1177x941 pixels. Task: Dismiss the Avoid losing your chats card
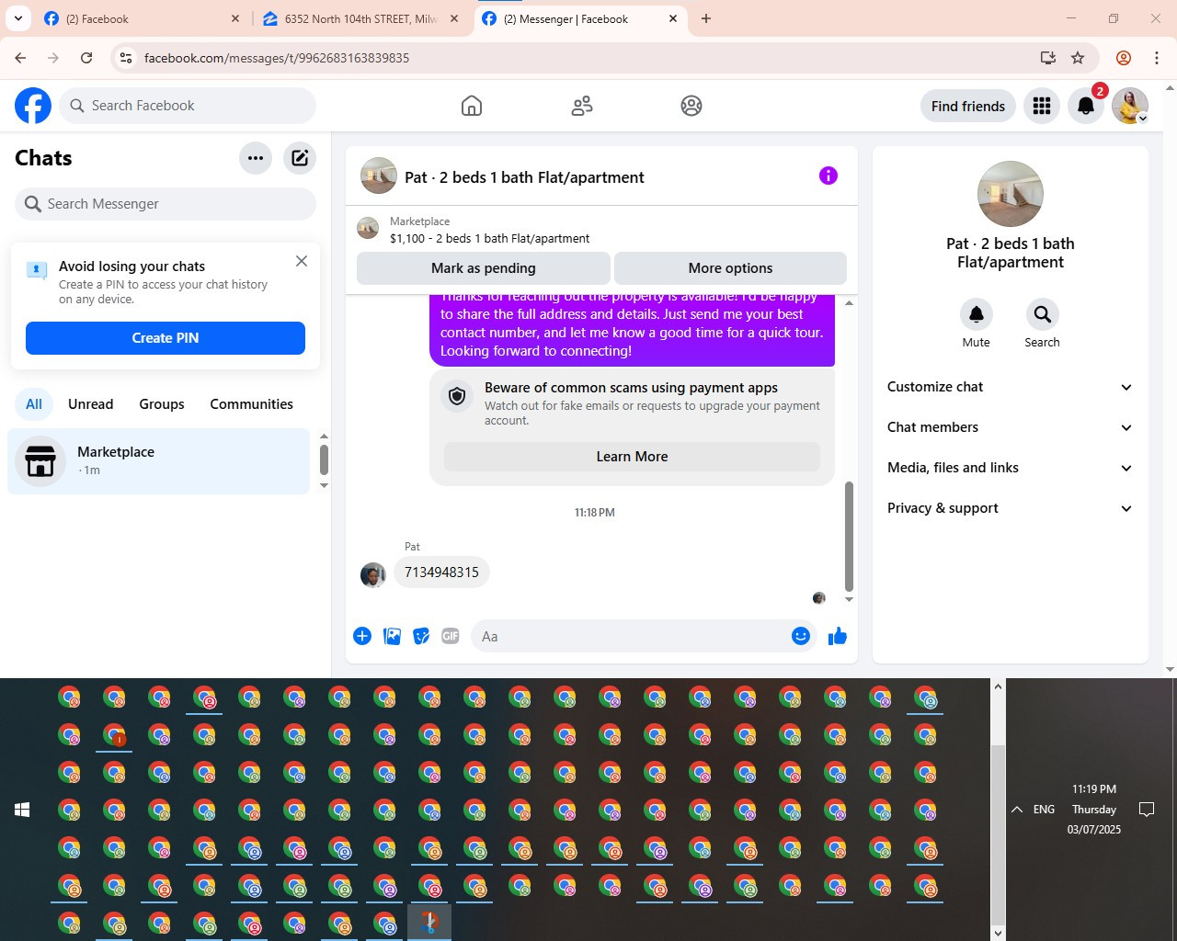click(x=302, y=261)
